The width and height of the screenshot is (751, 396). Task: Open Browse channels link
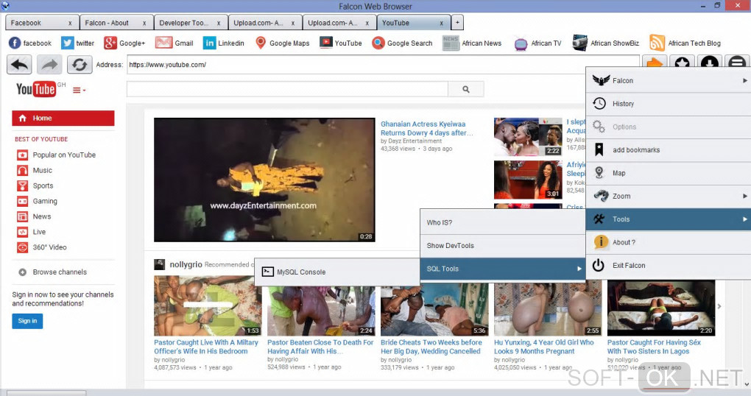click(60, 272)
